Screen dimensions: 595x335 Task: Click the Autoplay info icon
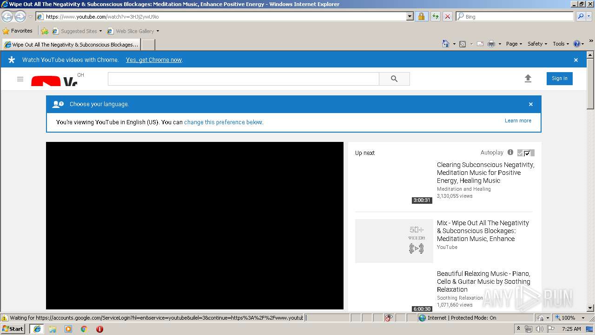click(x=510, y=153)
